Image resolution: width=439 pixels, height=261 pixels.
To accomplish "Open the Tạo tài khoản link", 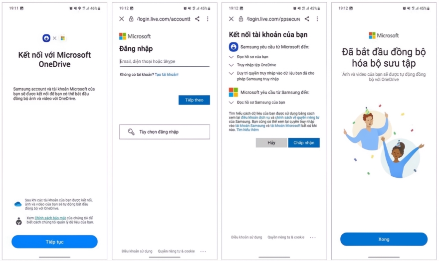I will (167, 75).
